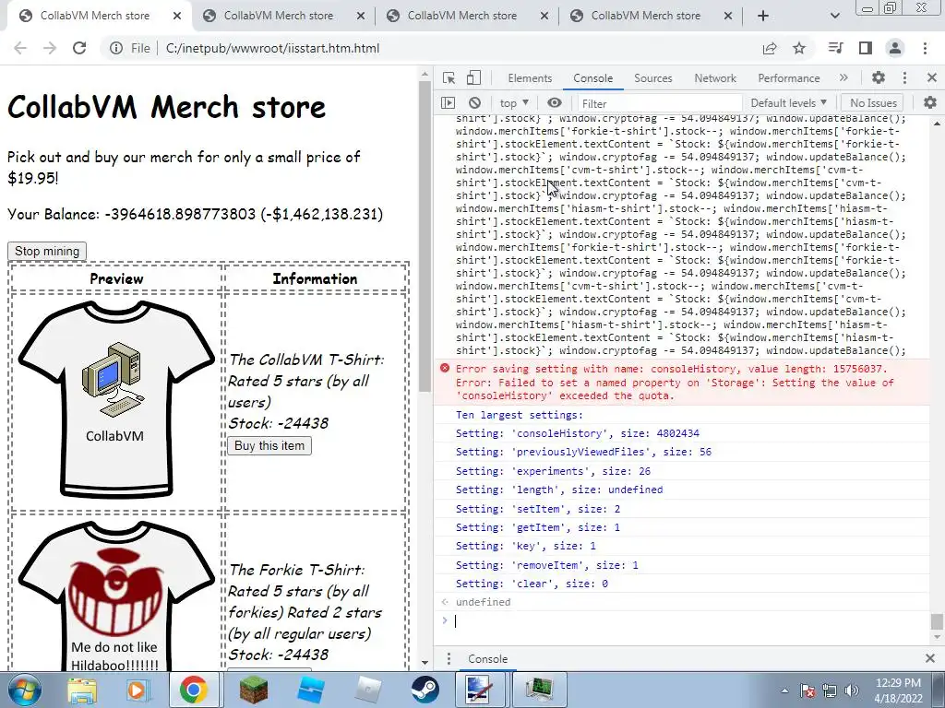Click the console Filter input field
Viewport: 945px width, 708px height.
click(x=660, y=103)
